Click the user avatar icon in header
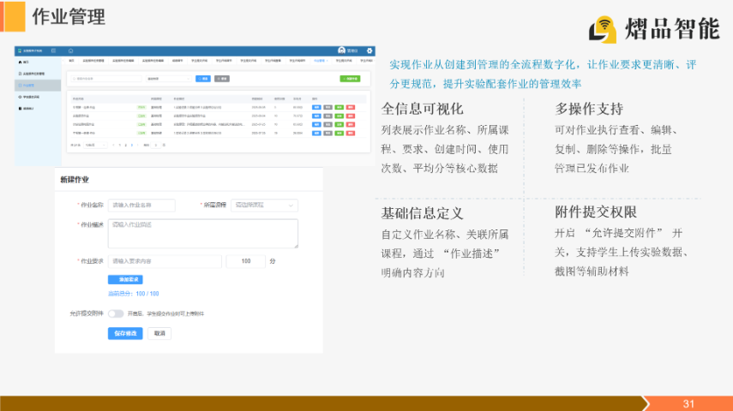 pos(342,51)
